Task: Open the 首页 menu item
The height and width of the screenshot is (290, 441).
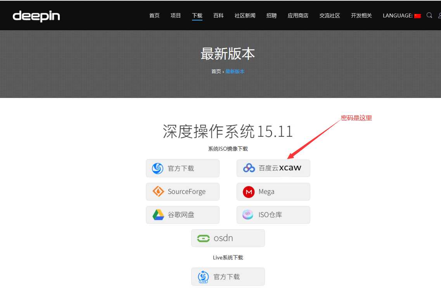Action: click(x=154, y=15)
